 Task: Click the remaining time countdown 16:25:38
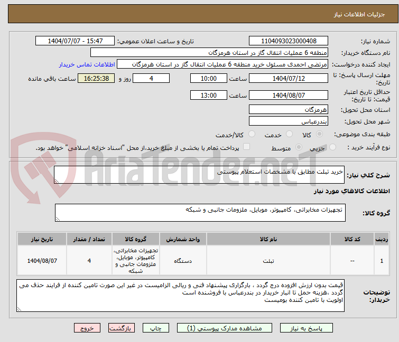click(x=96, y=78)
